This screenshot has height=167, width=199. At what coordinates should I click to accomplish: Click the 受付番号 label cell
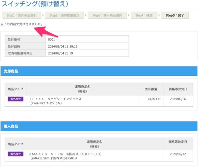pyautogui.click(x=25, y=40)
